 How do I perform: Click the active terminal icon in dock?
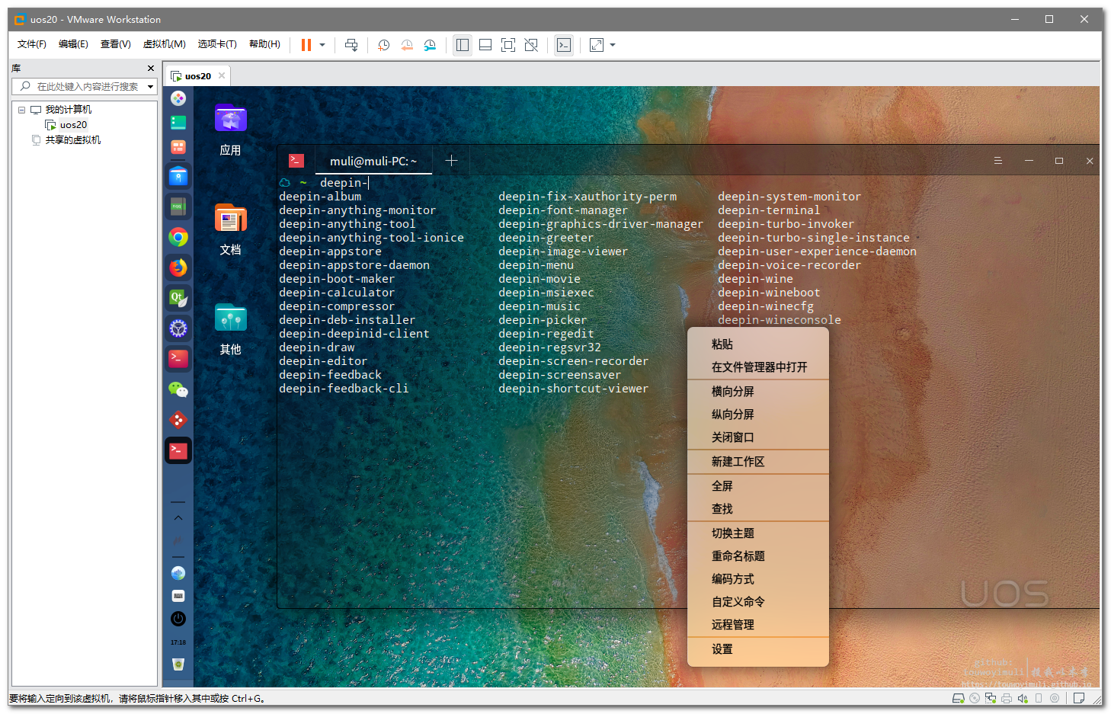coord(178,450)
